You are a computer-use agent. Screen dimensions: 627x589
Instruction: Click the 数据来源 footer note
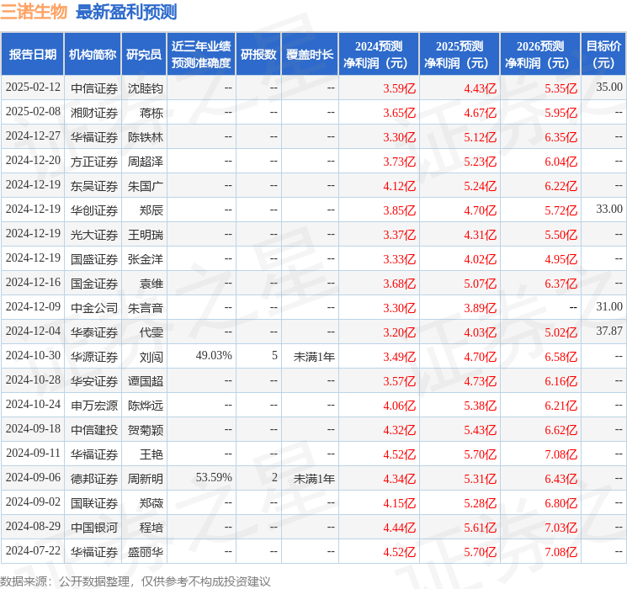(135, 581)
